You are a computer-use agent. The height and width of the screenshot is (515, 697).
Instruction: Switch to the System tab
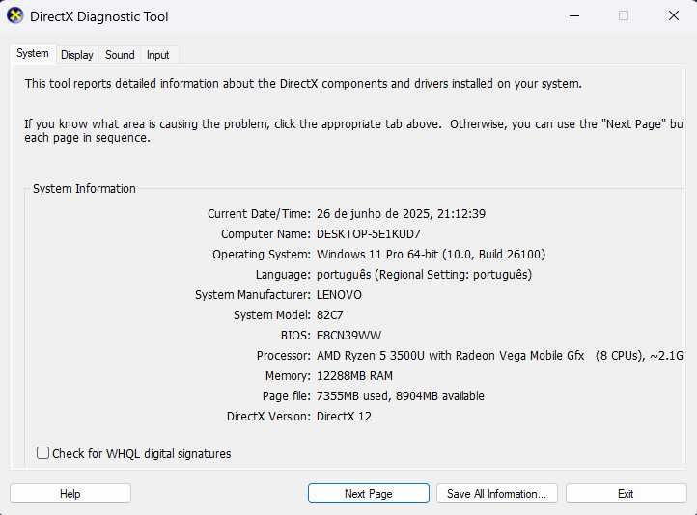pyautogui.click(x=33, y=54)
